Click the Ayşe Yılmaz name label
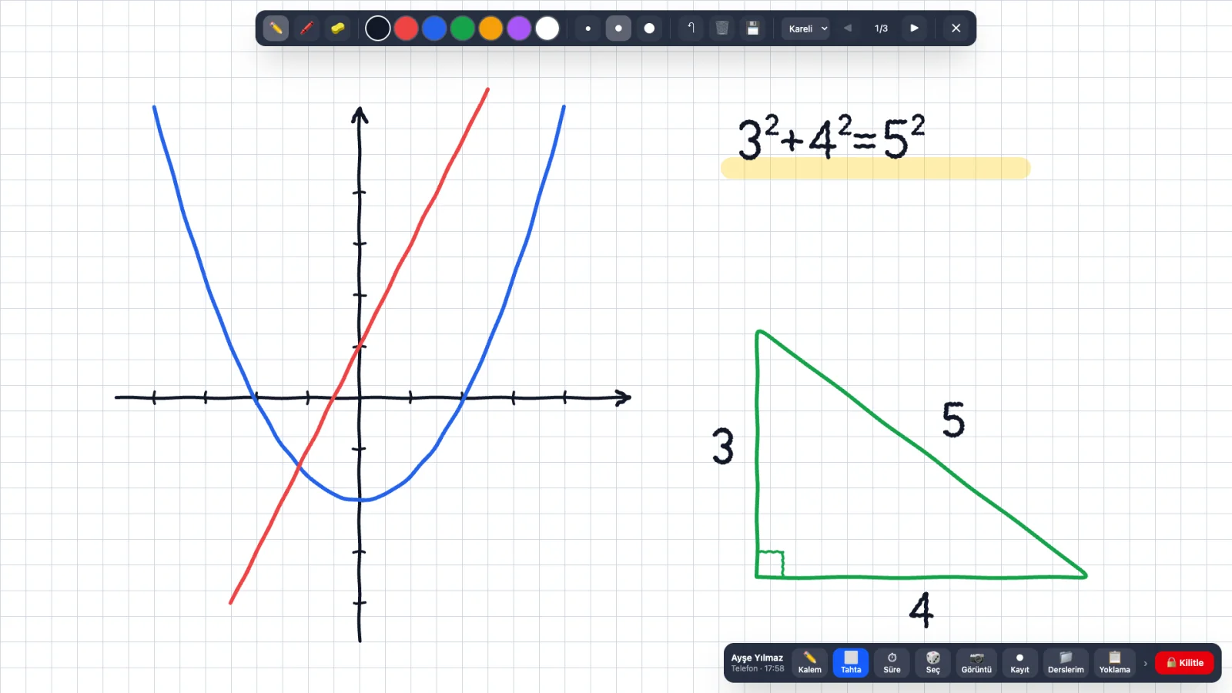1232x693 pixels. tap(757, 658)
